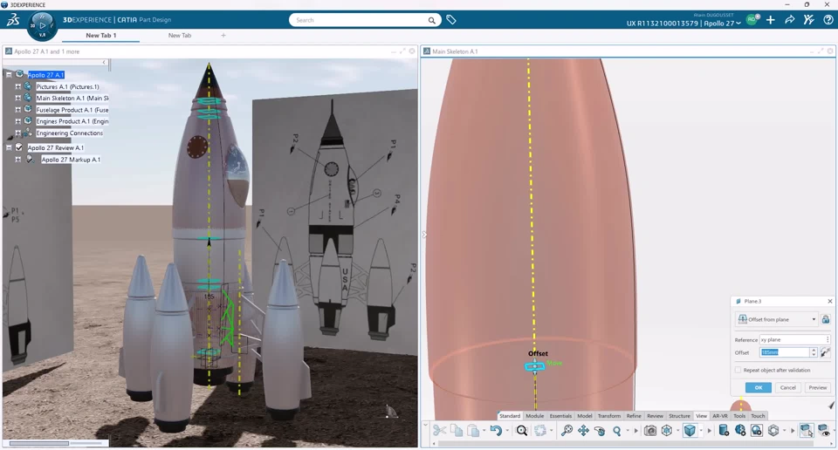
Task: Confirm the plane with OK
Action: pyautogui.click(x=759, y=387)
